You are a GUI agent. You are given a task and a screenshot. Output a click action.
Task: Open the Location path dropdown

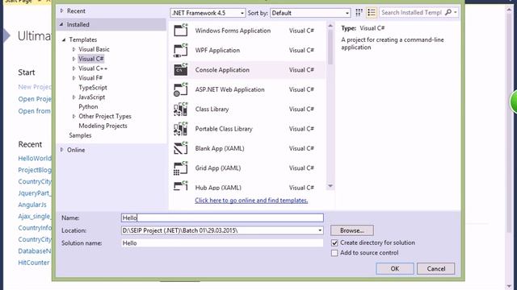pyautogui.click(x=320, y=230)
